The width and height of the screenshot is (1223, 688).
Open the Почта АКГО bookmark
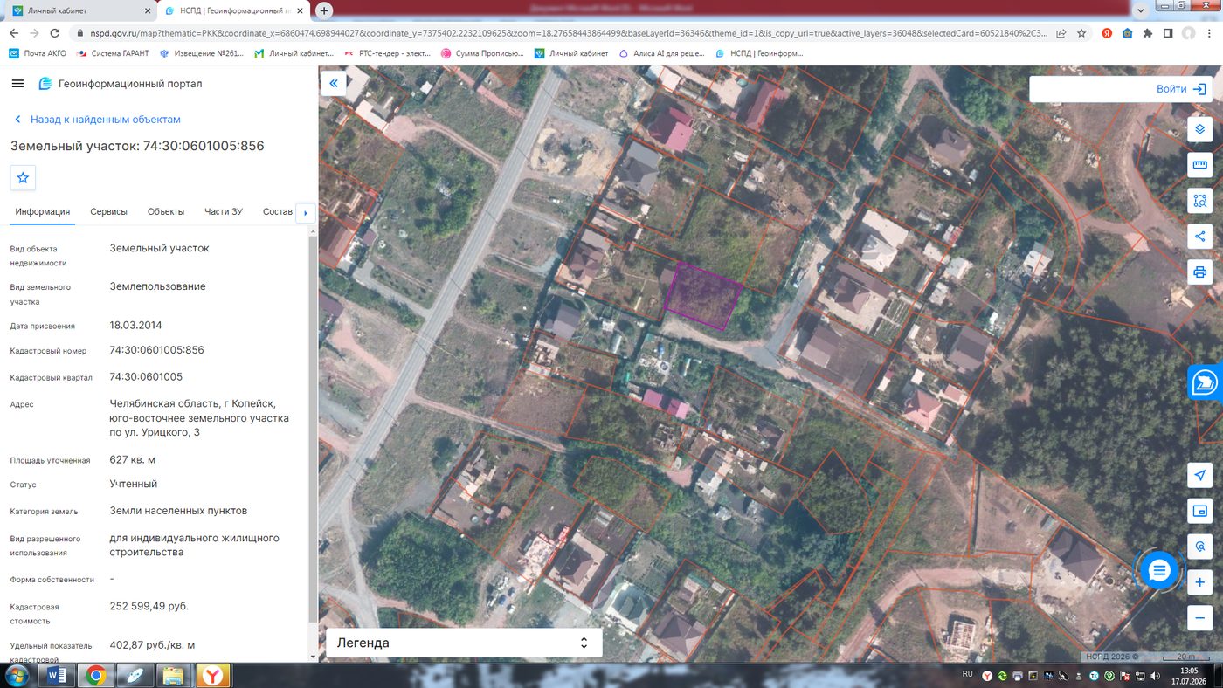(38, 53)
